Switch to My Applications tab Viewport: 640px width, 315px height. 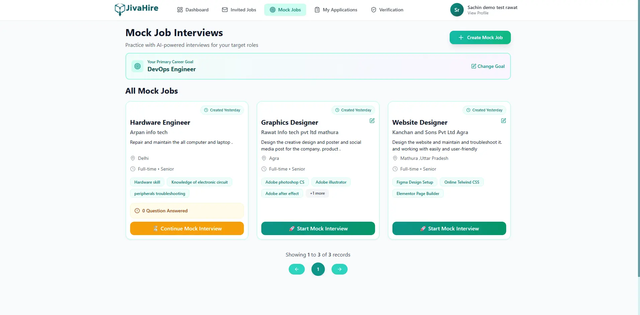click(x=336, y=10)
